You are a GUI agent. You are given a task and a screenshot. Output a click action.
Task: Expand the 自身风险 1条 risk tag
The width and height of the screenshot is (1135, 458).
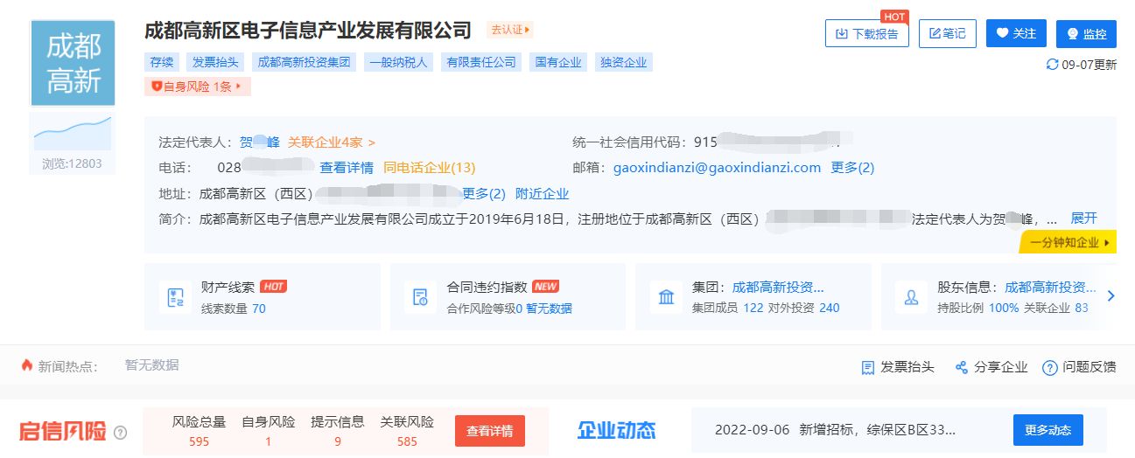tap(198, 87)
